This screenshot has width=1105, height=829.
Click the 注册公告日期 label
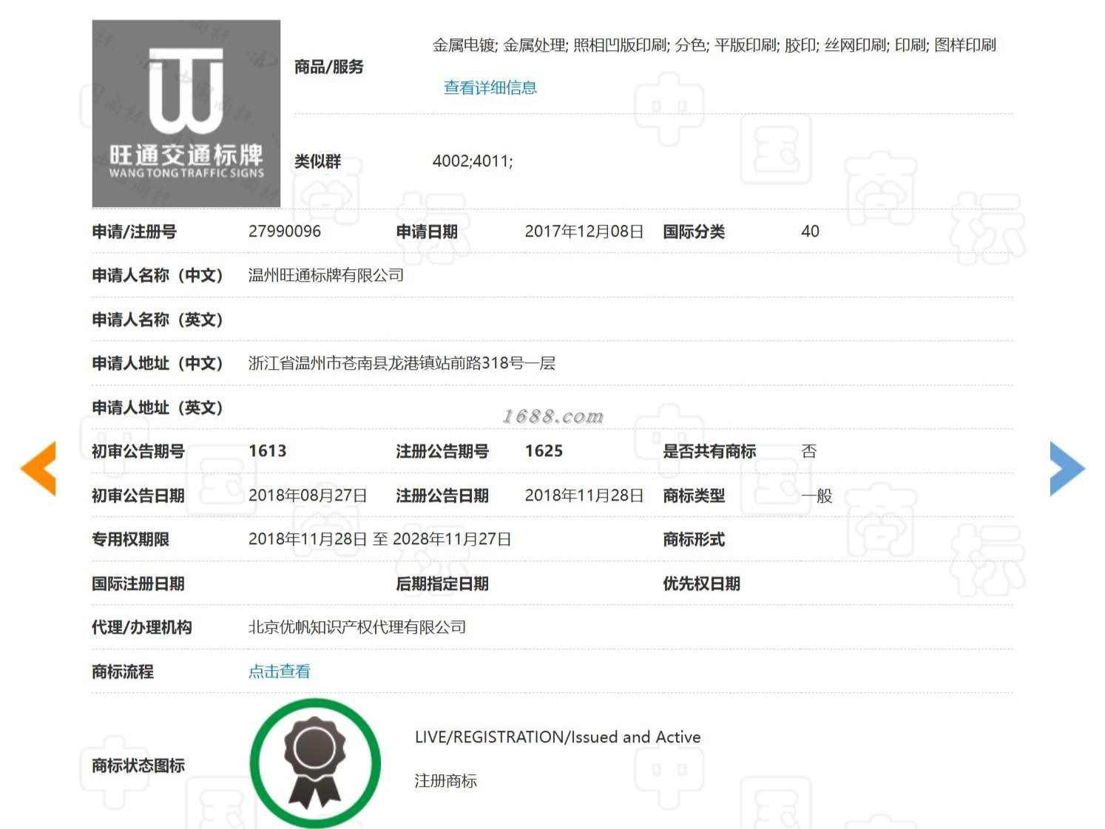tap(442, 495)
